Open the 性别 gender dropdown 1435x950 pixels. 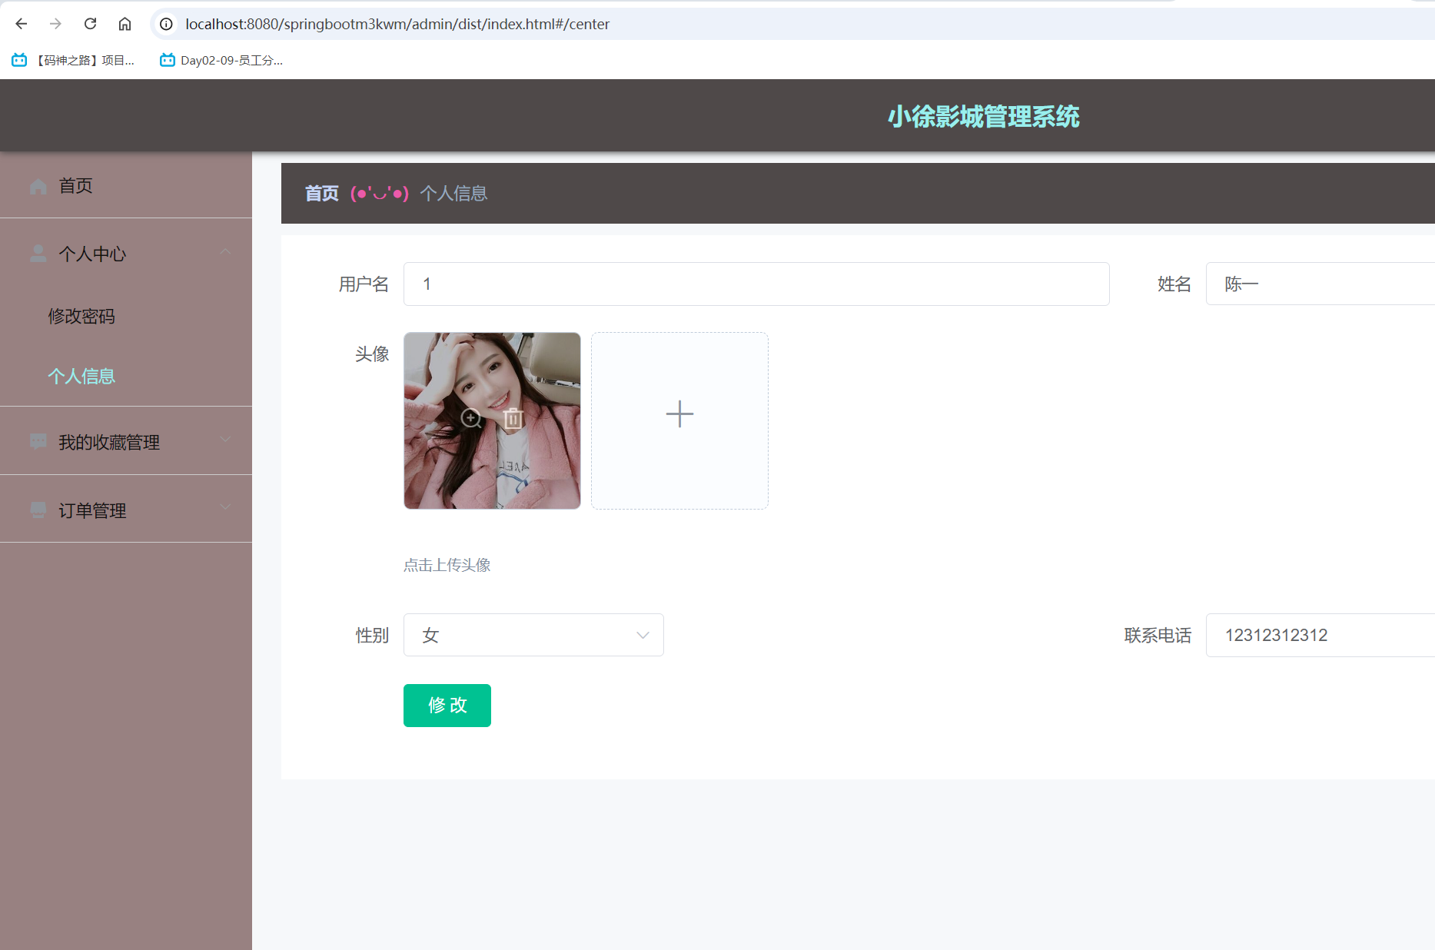[x=533, y=635]
